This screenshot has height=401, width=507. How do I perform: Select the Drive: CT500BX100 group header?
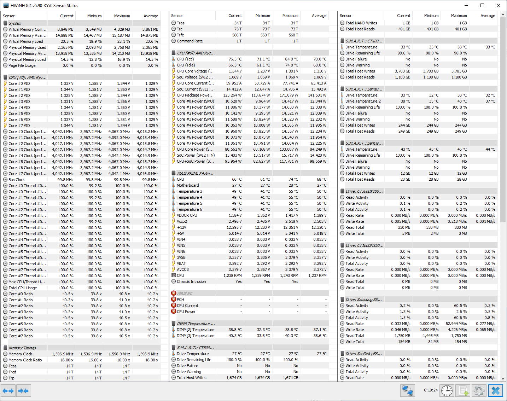point(418,191)
